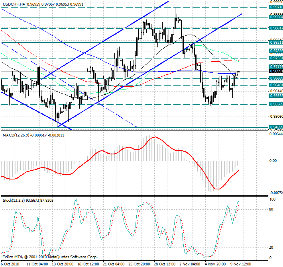Click the 9 Nov 12:00 time label
This screenshot has width=283, height=267.
241,264
